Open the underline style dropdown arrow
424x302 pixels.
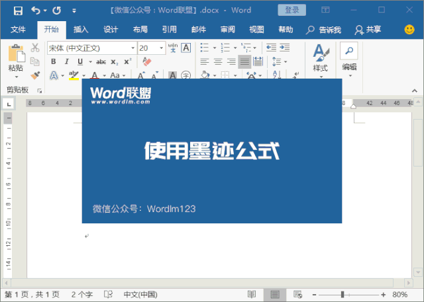(x=90, y=62)
